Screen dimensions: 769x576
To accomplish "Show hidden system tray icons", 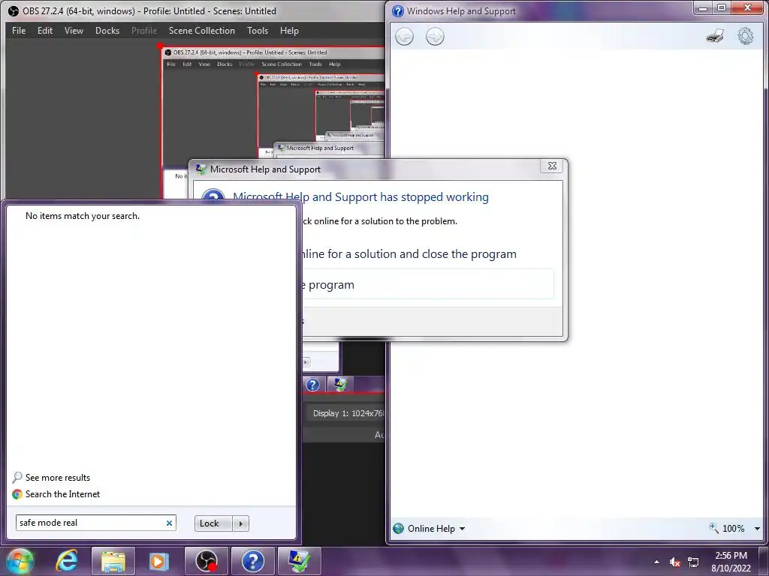I will (656, 562).
